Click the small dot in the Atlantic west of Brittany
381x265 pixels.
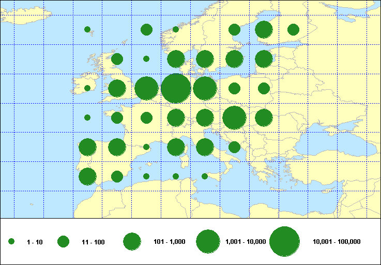click(x=87, y=118)
